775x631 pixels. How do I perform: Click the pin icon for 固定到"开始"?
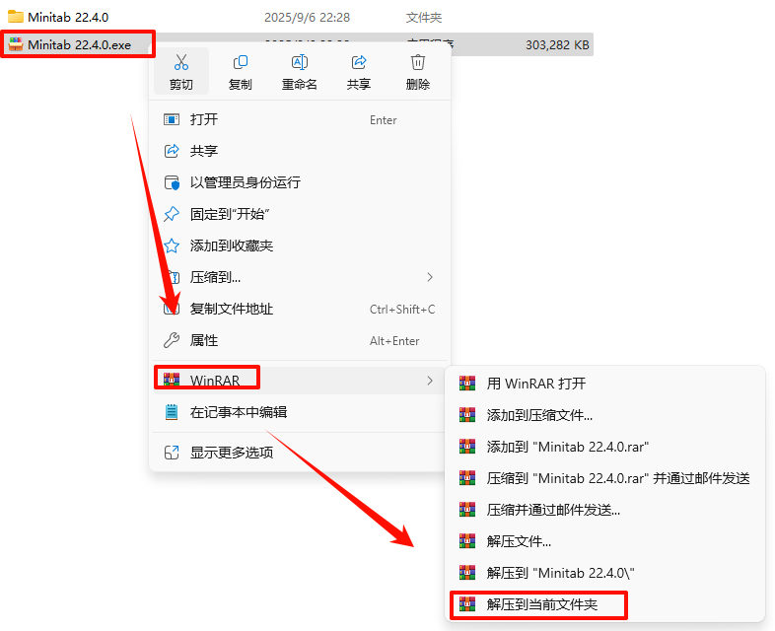coord(172,214)
